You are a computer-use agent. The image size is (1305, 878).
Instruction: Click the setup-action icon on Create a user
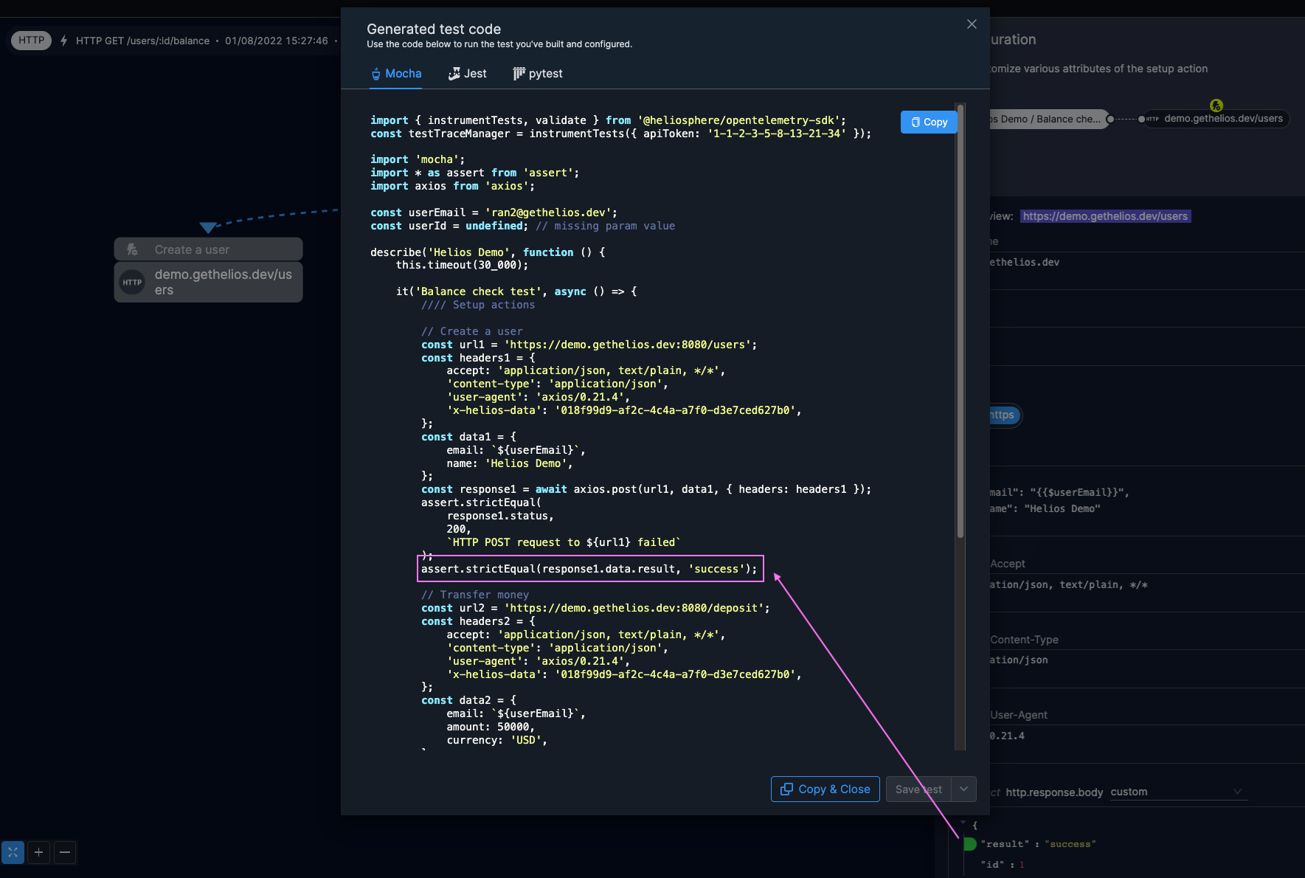point(133,249)
